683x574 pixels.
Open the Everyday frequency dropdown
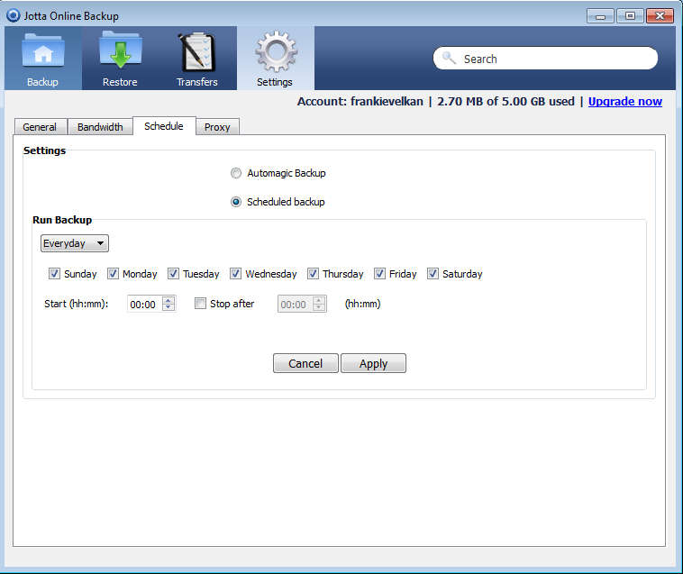point(75,243)
